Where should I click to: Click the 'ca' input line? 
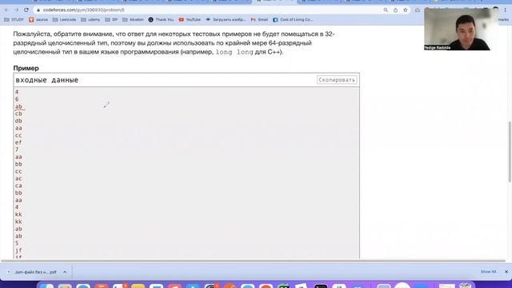click(18, 186)
